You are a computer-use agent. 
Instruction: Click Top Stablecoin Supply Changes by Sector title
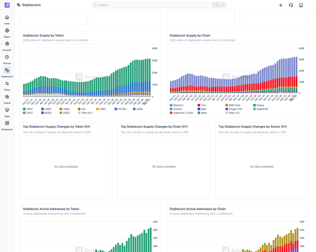pyautogui.click(x=253, y=127)
